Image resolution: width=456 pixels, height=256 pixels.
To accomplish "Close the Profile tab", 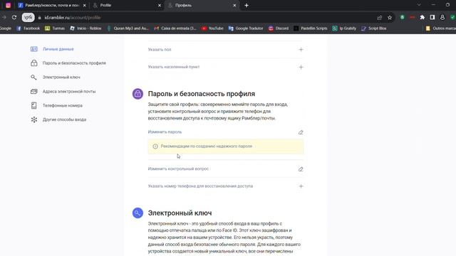I will pos(160,5).
